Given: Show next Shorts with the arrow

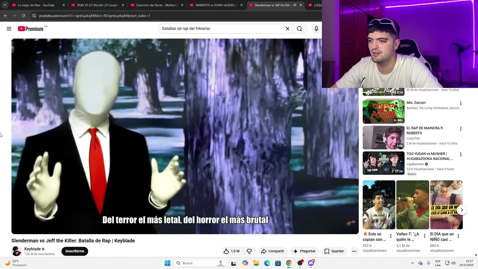Looking at the screenshot, I should point(462,210).
